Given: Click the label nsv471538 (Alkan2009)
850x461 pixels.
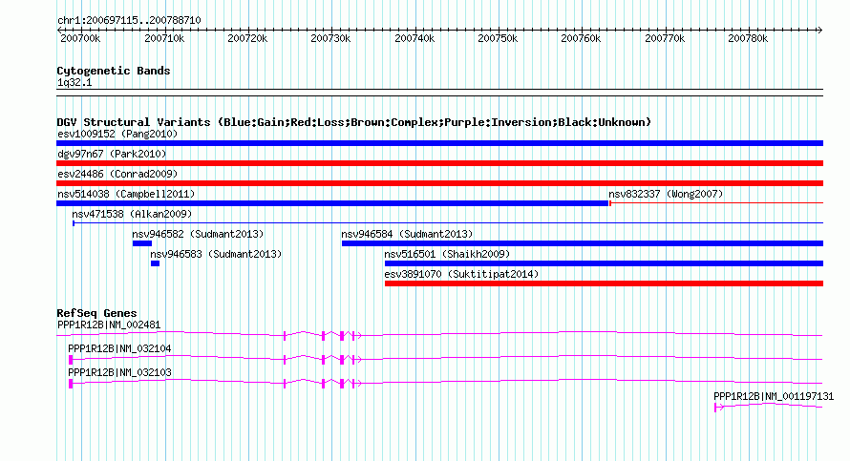Looking at the screenshot, I should pos(132,214).
